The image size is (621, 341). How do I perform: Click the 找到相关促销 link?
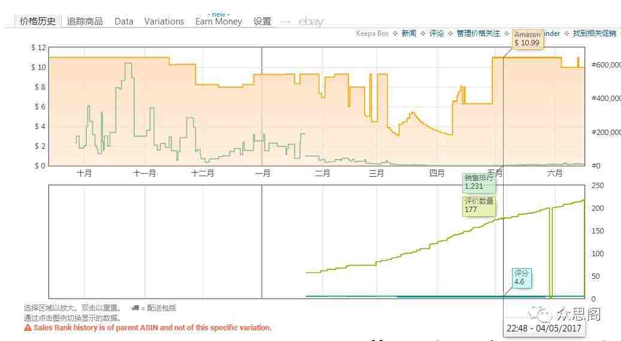(x=595, y=33)
